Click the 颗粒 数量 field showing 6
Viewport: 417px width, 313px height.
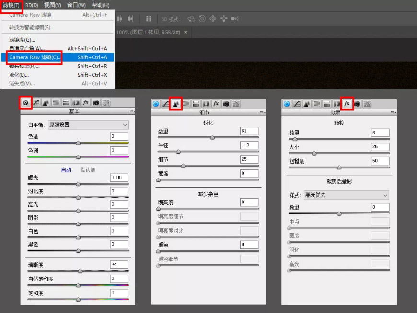380,133
